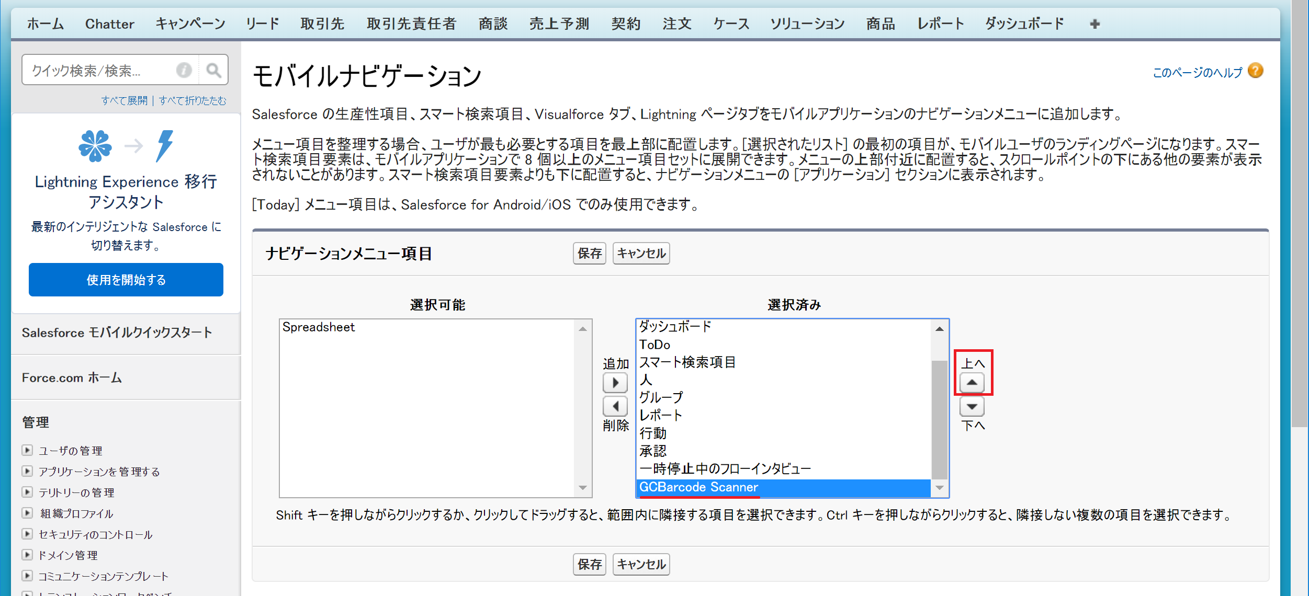Click selected list scroll up arrow
Image resolution: width=1309 pixels, height=596 pixels.
[x=940, y=329]
